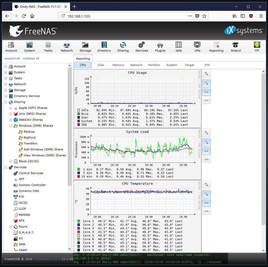Zoom in on the System Load graph
This screenshot has height=267, width=268.
[x=206, y=133]
